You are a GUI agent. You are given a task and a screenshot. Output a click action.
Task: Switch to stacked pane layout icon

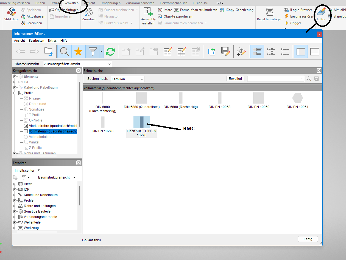click(x=315, y=51)
